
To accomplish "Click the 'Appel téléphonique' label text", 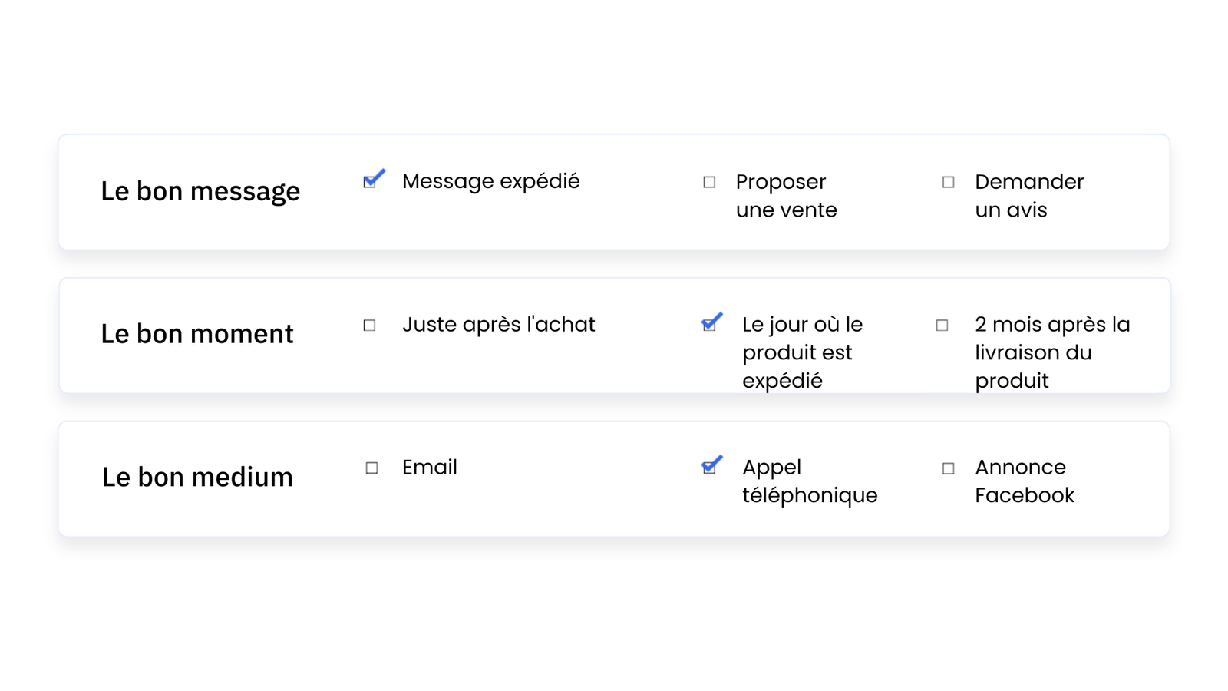I will click(809, 481).
